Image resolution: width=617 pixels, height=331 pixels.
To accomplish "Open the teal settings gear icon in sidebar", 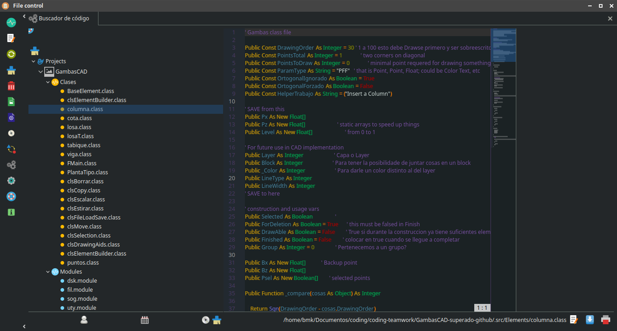I will [11, 181].
